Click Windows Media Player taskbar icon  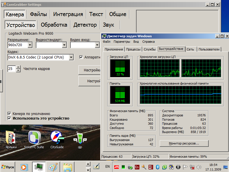[x=24, y=167]
